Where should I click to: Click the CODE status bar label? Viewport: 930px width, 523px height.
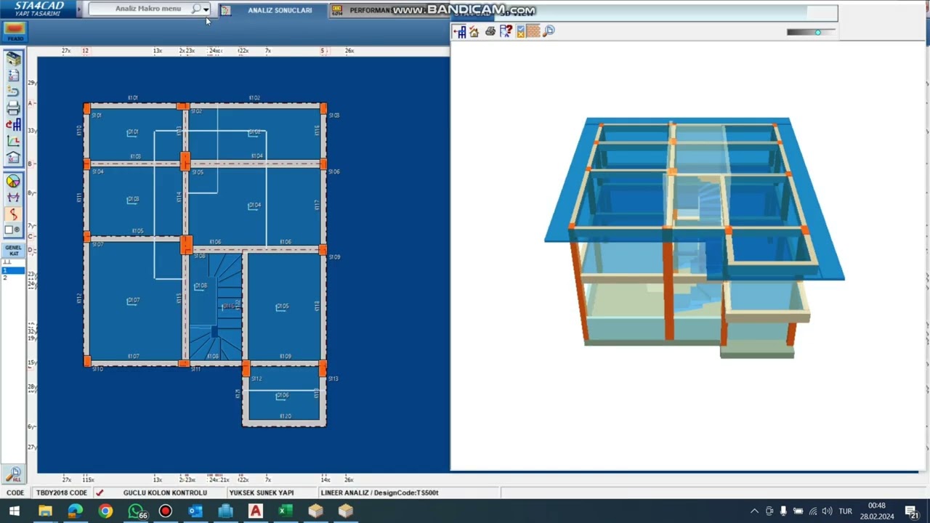coord(15,492)
